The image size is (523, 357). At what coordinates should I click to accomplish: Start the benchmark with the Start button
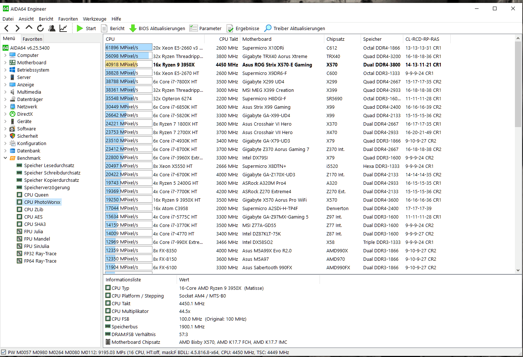86,28
